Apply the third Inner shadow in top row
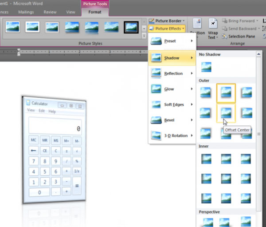This screenshot has width=266, height=227. tap(246, 159)
